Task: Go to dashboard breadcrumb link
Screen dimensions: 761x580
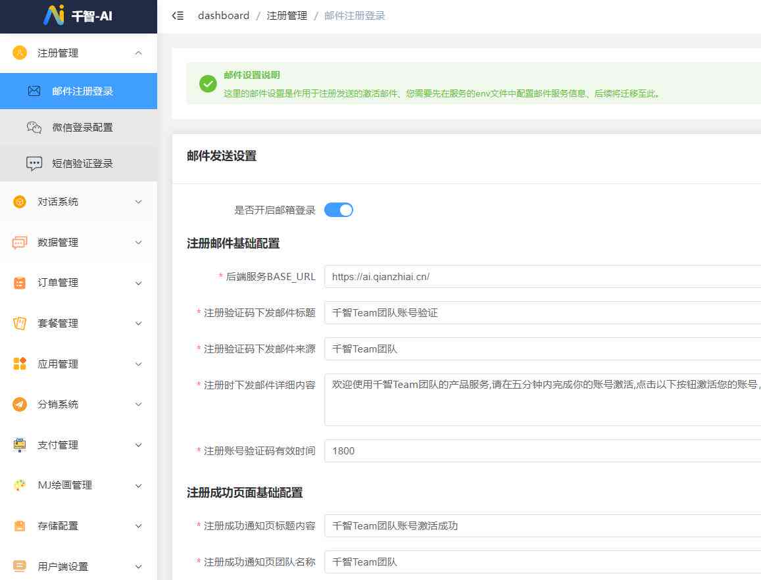Action: point(223,16)
